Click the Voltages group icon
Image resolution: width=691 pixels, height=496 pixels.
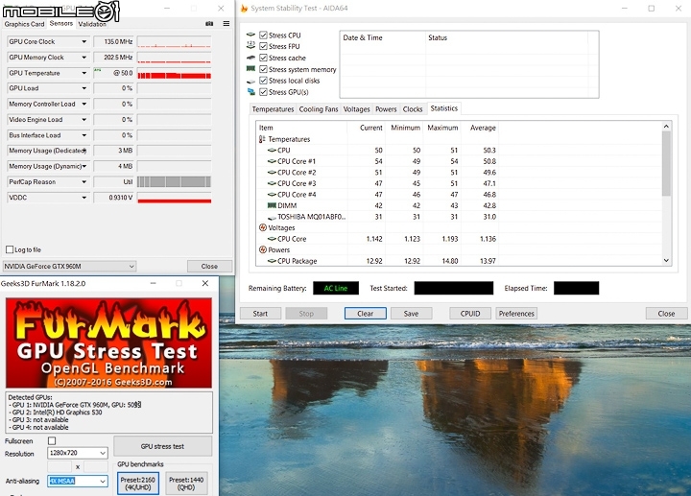click(x=263, y=227)
